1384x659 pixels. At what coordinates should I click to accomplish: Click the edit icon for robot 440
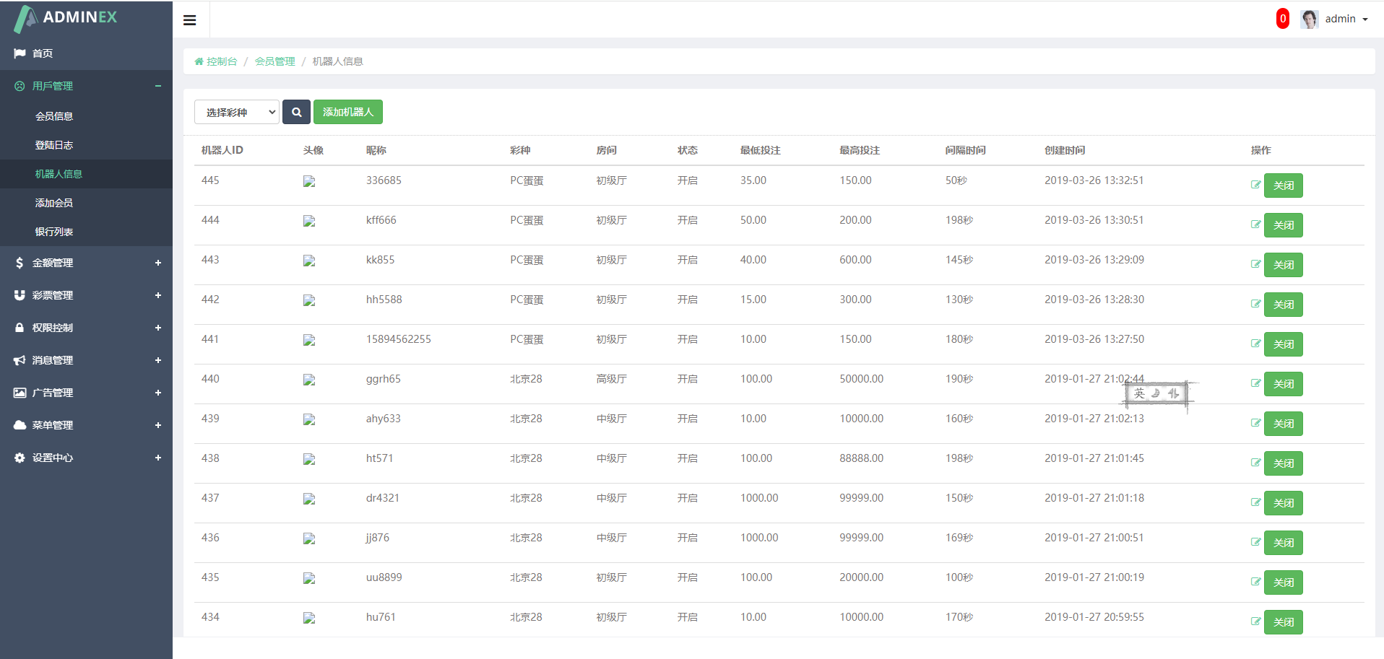tap(1255, 383)
